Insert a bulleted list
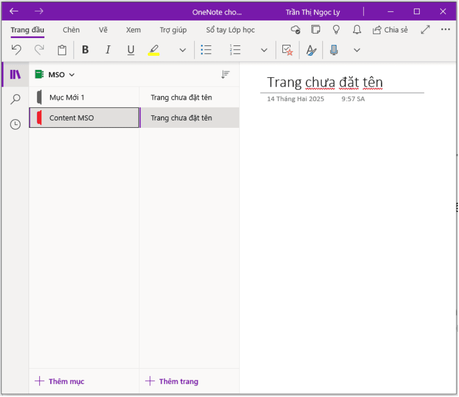This screenshot has height=397, width=459. [206, 50]
